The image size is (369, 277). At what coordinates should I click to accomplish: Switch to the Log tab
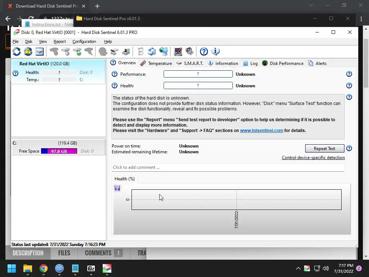pos(250,63)
